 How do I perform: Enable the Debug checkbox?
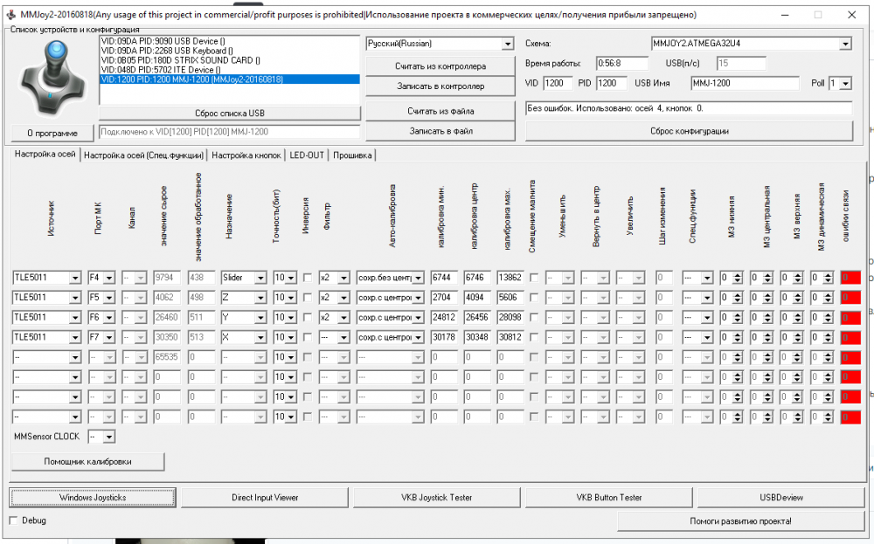point(14,520)
